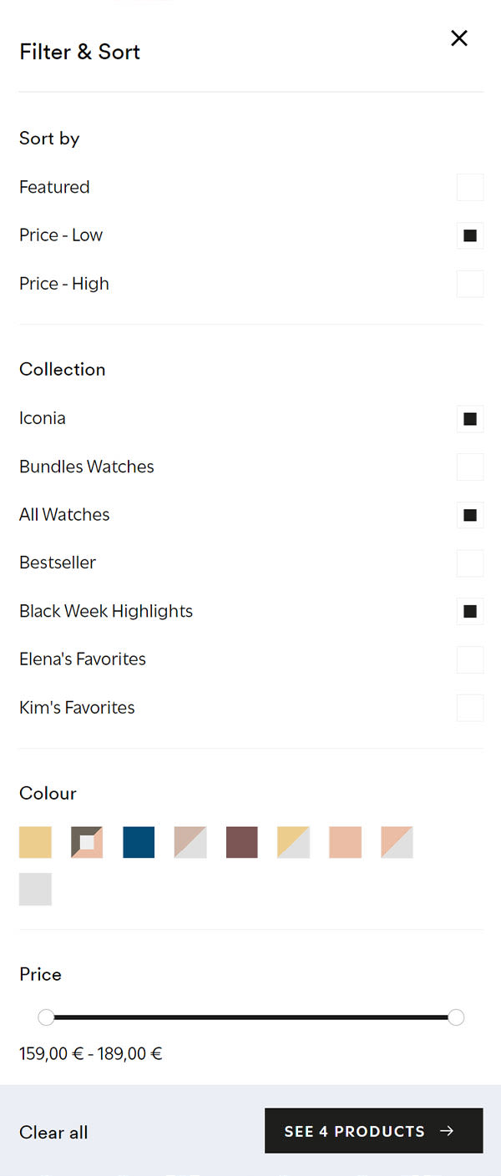Screen dimensions: 501x1176
Task: Choose the solid rose gold swatch
Action: point(346,842)
